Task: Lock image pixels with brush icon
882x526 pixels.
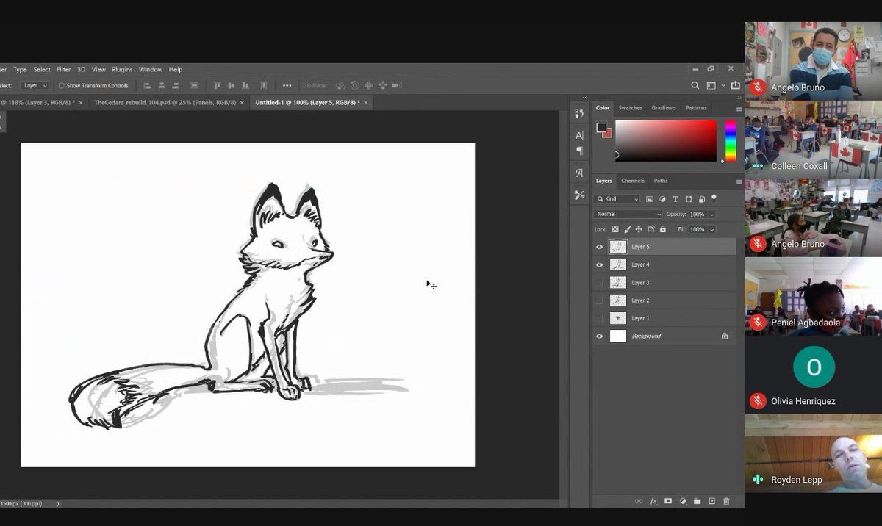Action: pos(627,229)
